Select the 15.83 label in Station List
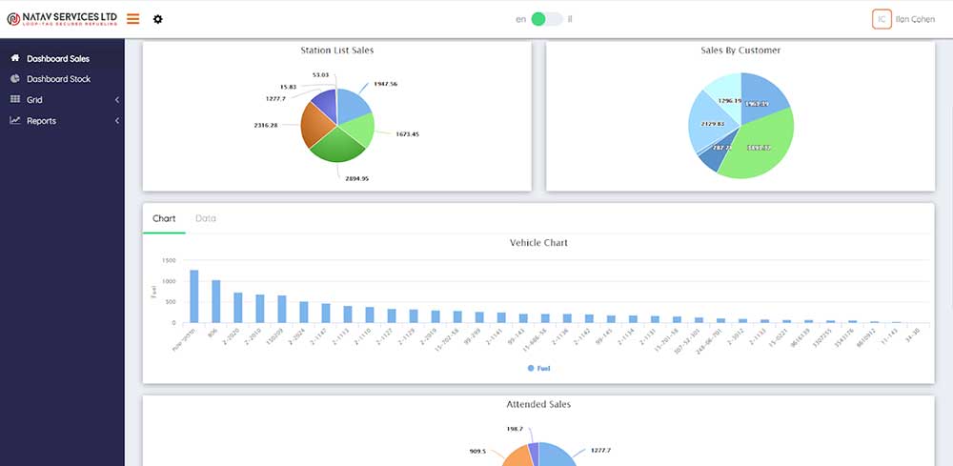The width and height of the screenshot is (953, 466). click(288, 87)
